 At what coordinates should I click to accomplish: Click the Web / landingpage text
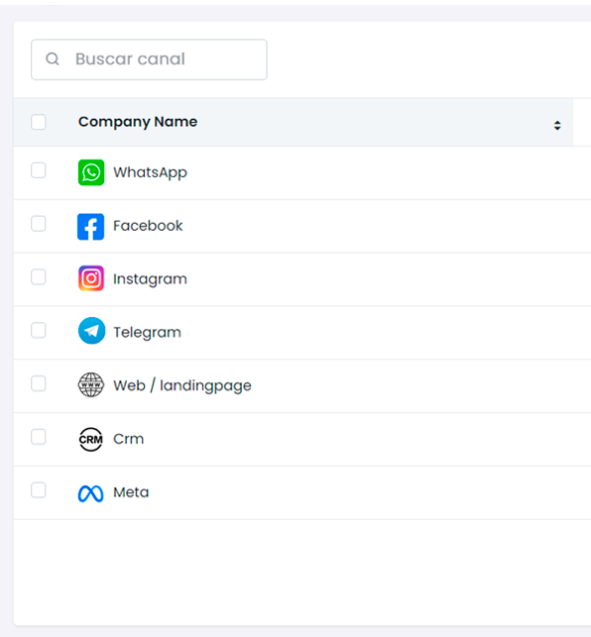pyautogui.click(x=182, y=385)
